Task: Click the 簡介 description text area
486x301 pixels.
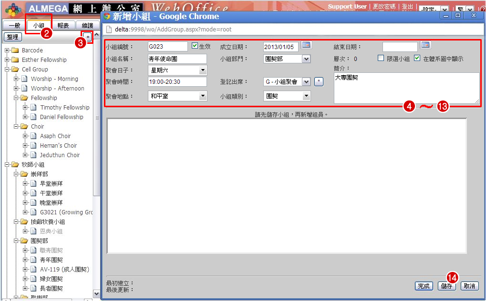Action: pyautogui.click(x=406, y=88)
